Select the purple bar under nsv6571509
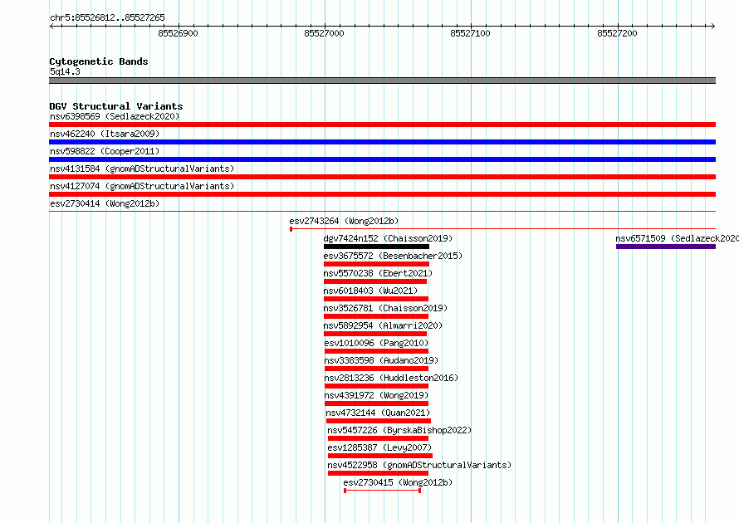This screenshot has height=523, width=739. [666, 247]
